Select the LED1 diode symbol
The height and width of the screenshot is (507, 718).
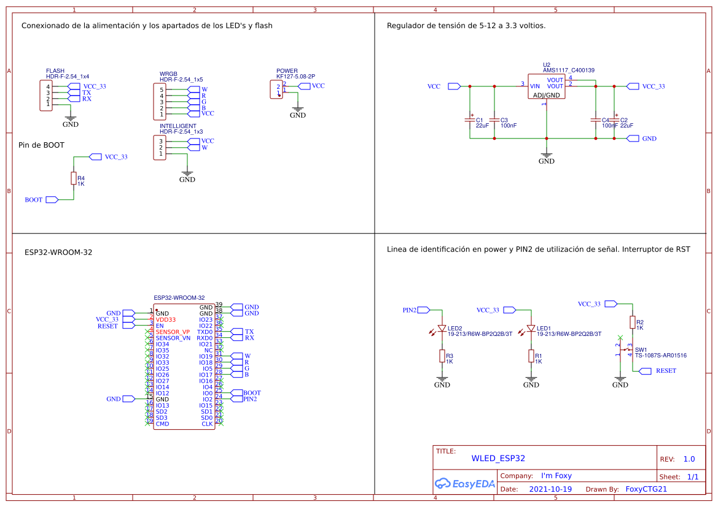point(531,329)
